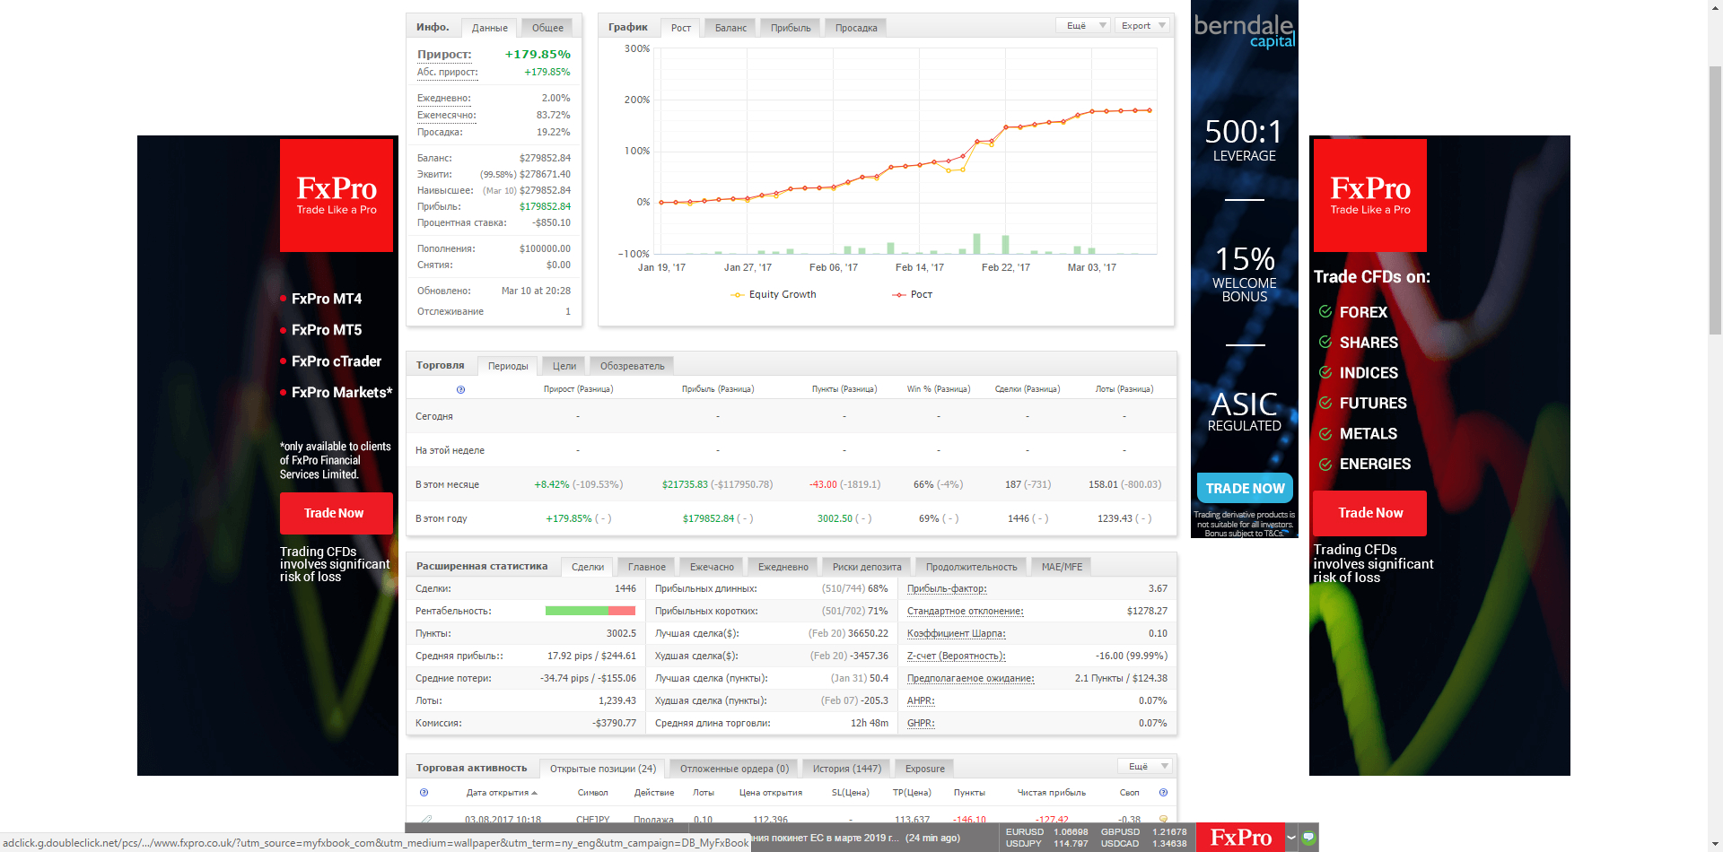Open the comment bubble icon on CHFJPY row
Screen dimensions: 1723x852
(x=1163, y=820)
